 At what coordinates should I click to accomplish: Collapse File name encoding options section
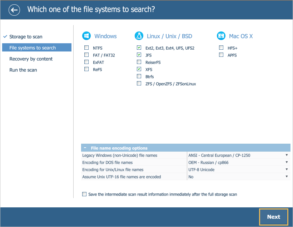pos(85,148)
